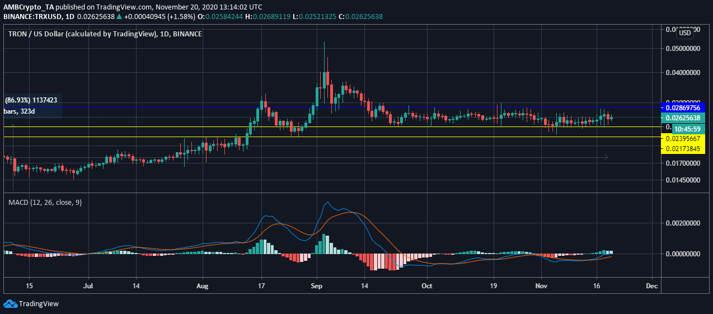The width and height of the screenshot is (713, 314).
Task: Click the MACD (12, 26, close, 9) indicator title
Action: point(45,203)
